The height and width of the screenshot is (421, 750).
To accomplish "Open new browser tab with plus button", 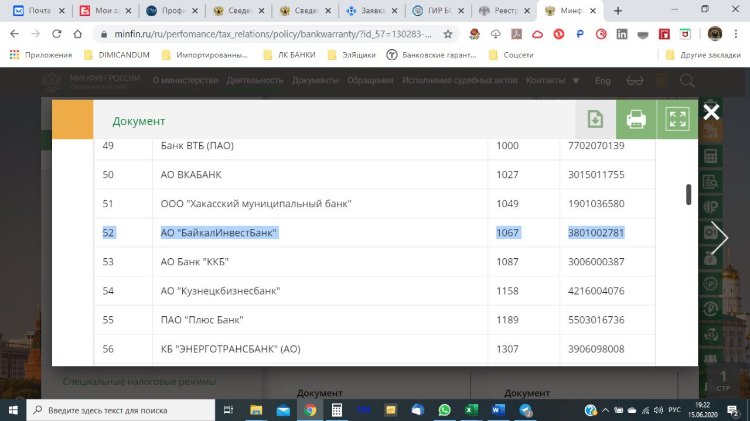I will point(618,11).
